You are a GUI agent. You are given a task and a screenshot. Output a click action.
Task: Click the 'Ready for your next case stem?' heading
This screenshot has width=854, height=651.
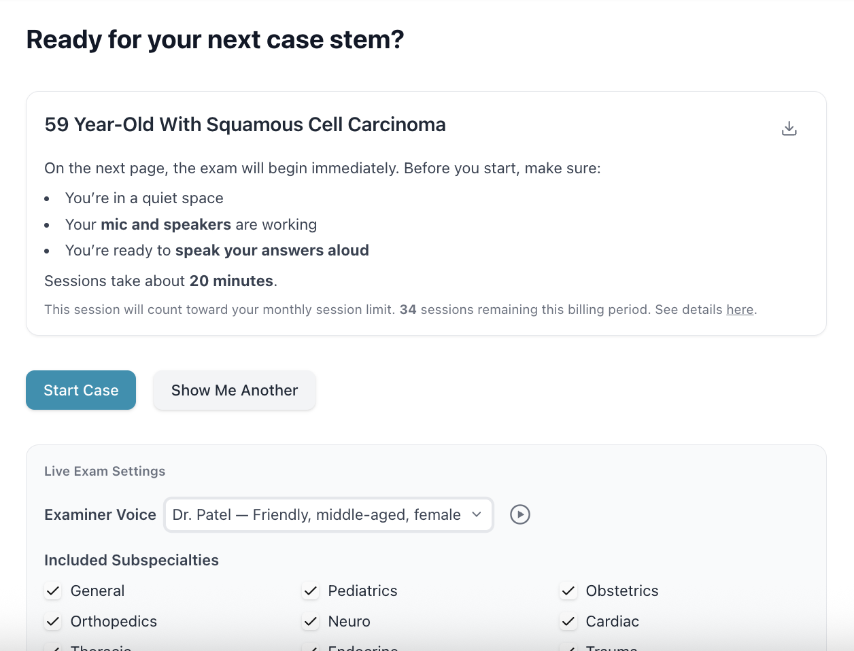click(x=215, y=40)
